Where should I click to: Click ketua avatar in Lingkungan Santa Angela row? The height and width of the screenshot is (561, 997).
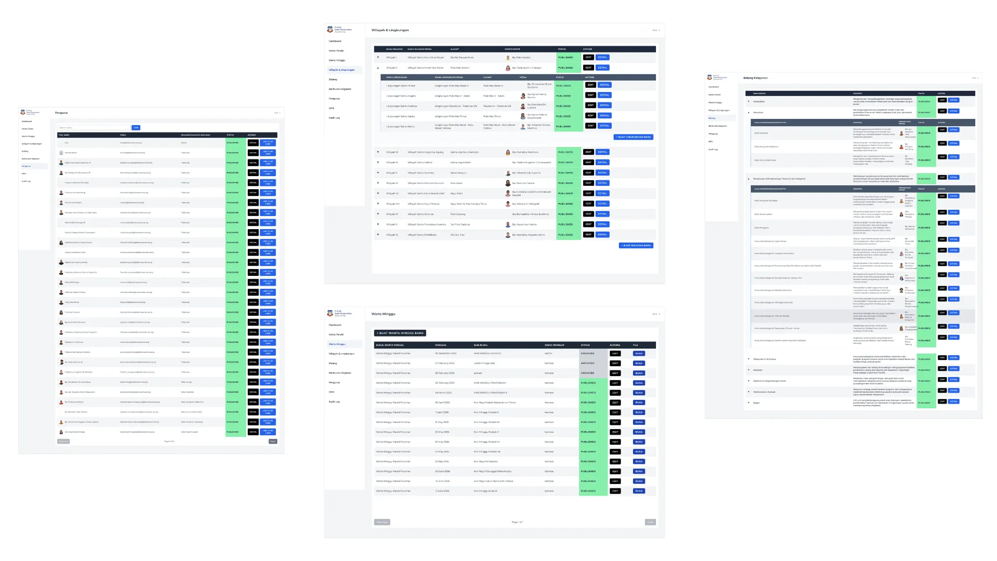(523, 96)
